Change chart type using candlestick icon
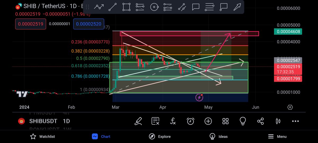Screen dimensions: 318x143 pyautogui.click(x=278, y=121)
